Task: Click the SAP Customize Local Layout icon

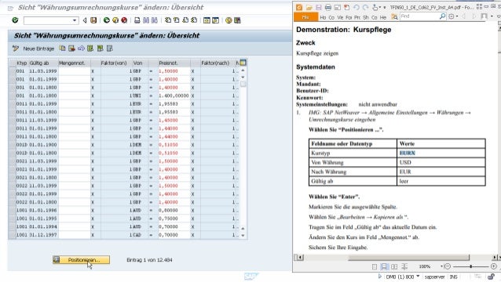Action: pyautogui.click(x=237, y=20)
